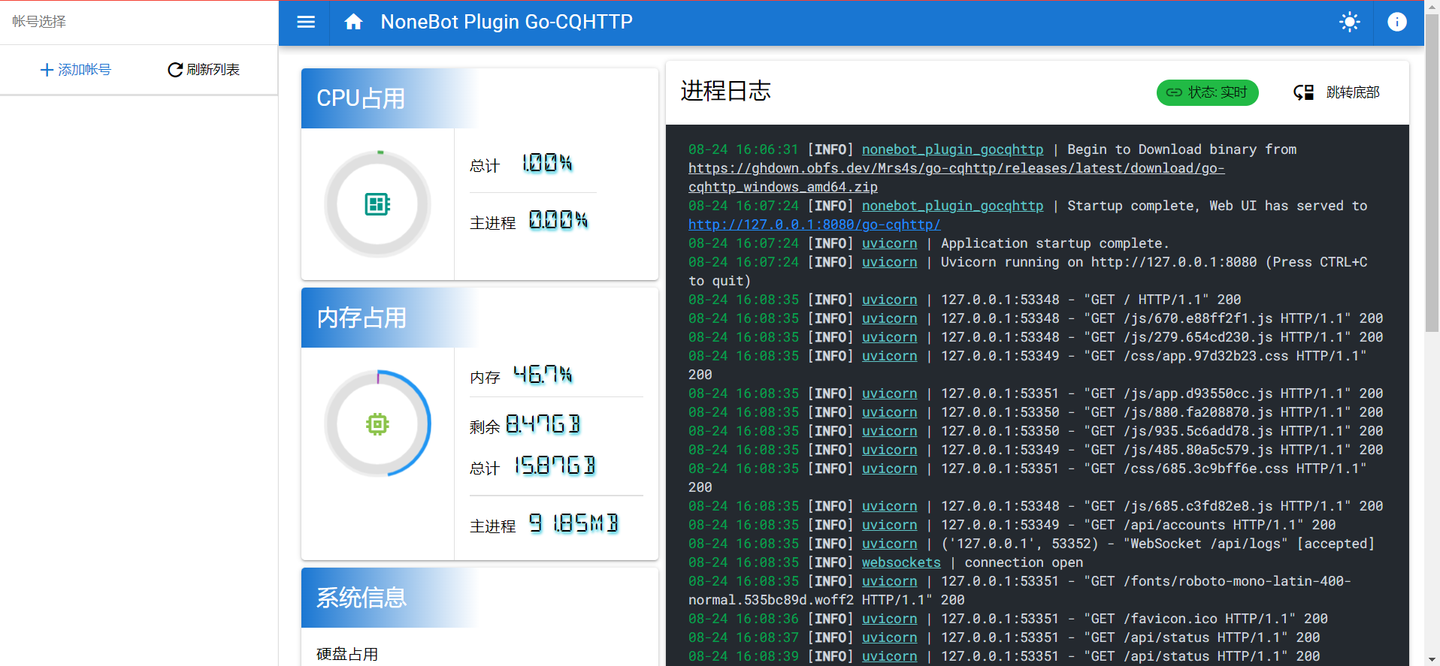The height and width of the screenshot is (666, 1440).
Task: Click the 硬盘占用 disk usage label
Action: pyautogui.click(x=347, y=654)
